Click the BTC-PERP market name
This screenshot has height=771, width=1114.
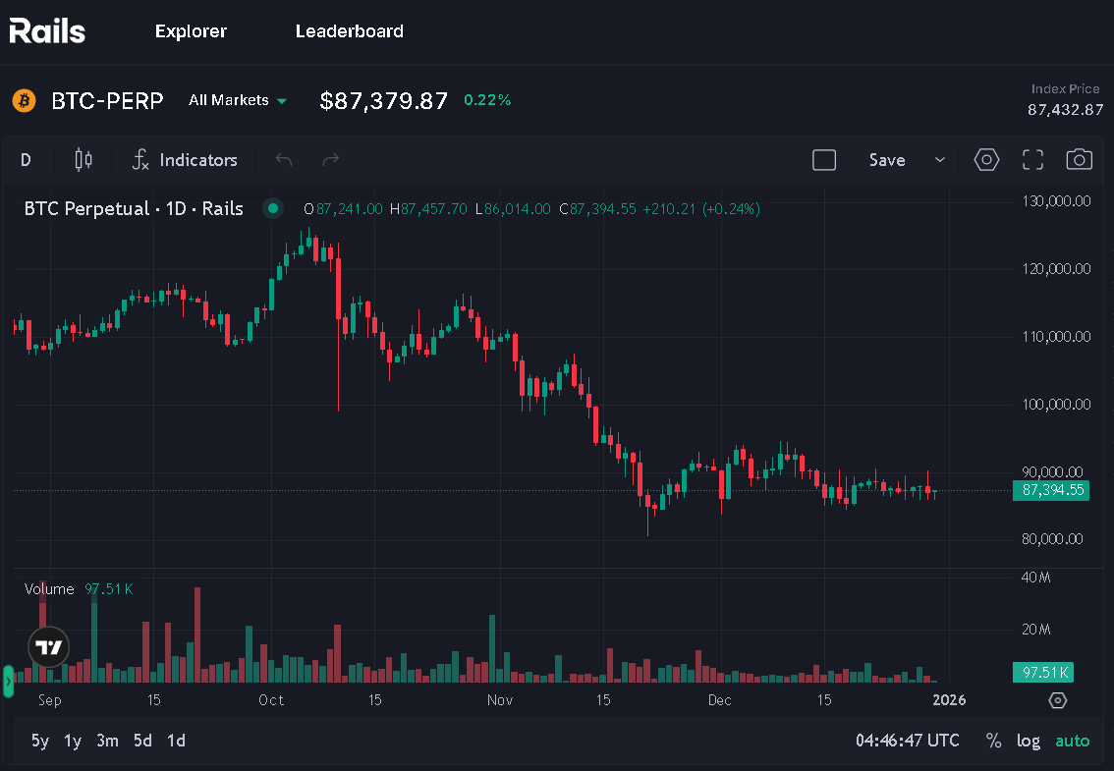[107, 101]
